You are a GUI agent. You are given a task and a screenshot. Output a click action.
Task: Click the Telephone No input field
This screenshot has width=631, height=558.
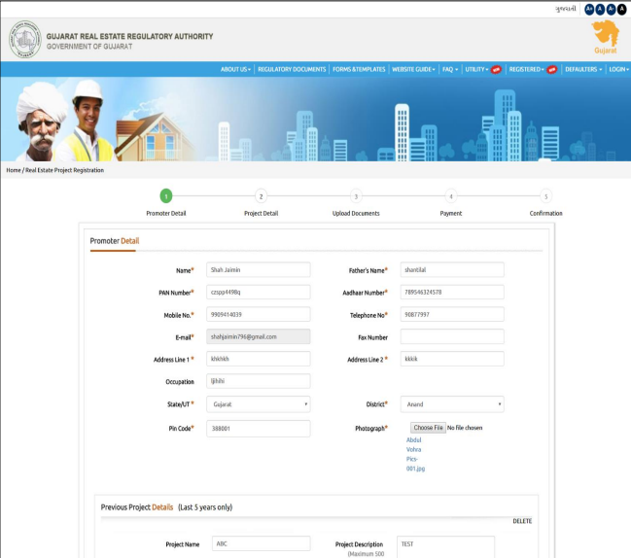pyautogui.click(x=452, y=314)
